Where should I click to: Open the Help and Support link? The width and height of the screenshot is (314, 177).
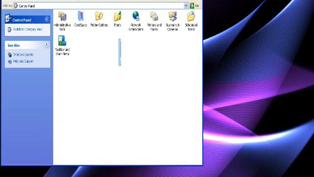(23, 61)
